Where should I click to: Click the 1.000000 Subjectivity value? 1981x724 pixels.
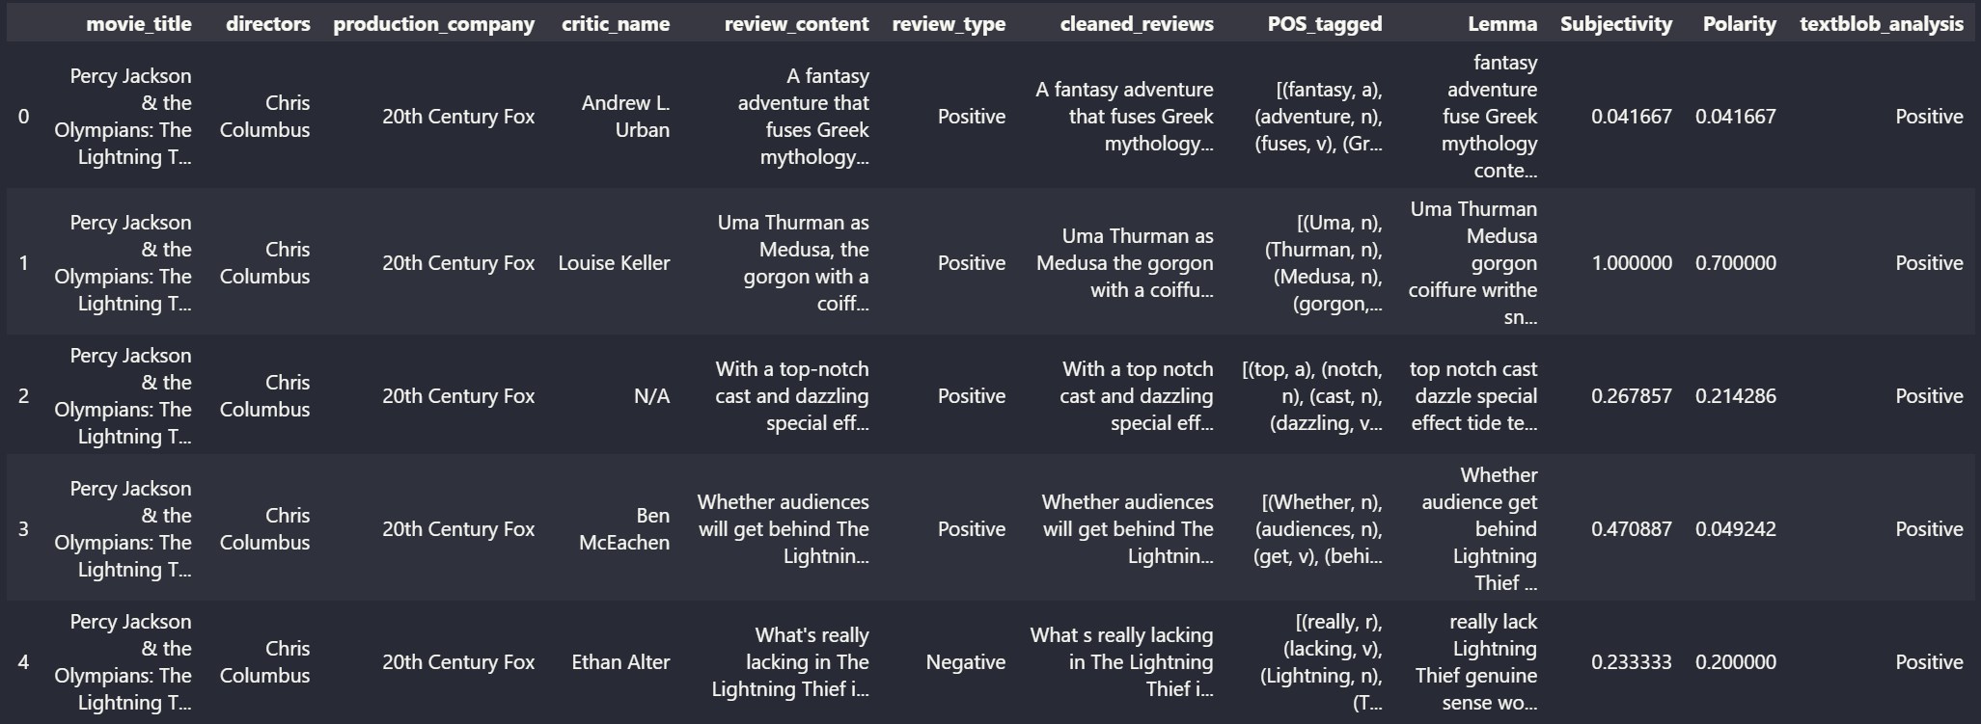click(x=1632, y=263)
